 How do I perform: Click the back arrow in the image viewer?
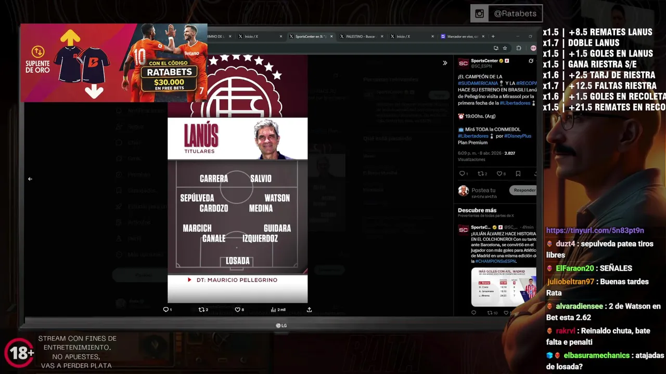(30, 179)
